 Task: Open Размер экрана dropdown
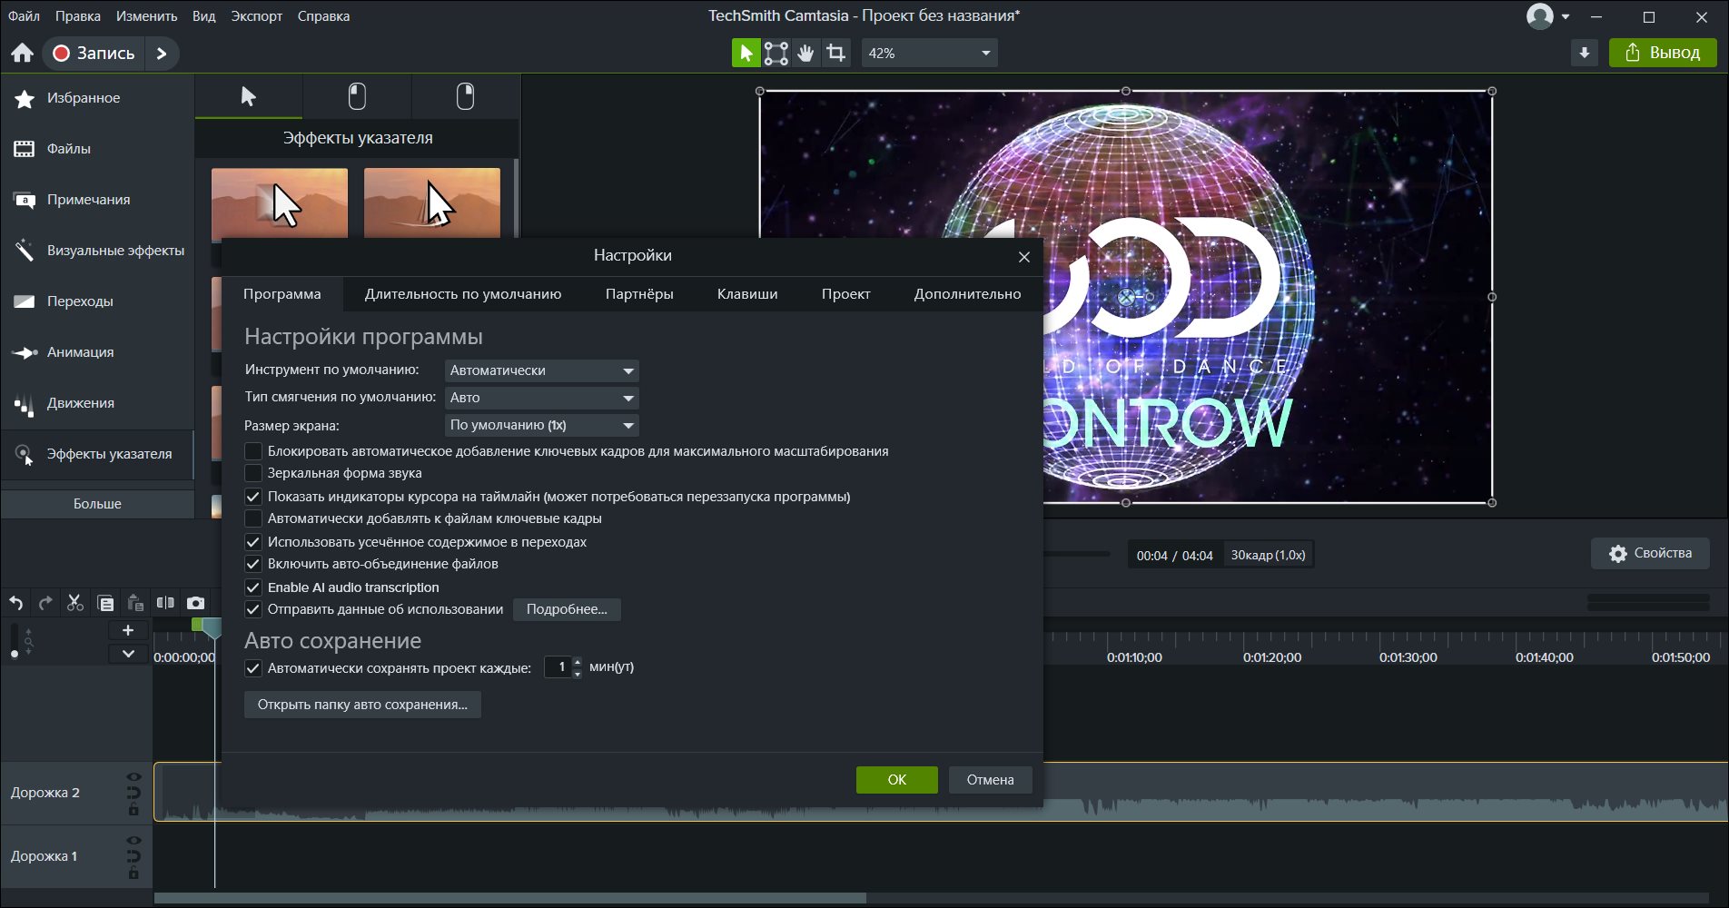pyautogui.click(x=542, y=425)
